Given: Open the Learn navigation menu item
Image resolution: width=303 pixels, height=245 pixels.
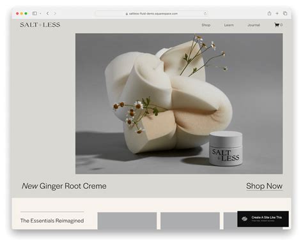Looking at the screenshot, I should 229,25.
